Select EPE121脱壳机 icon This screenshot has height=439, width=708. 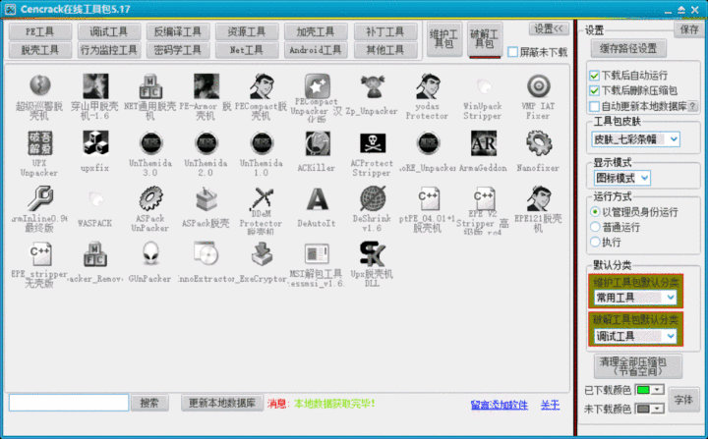point(538,199)
